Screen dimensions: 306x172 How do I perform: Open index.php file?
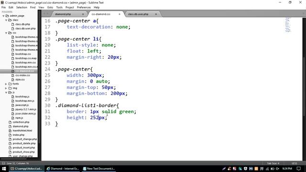(x=19, y=135)
